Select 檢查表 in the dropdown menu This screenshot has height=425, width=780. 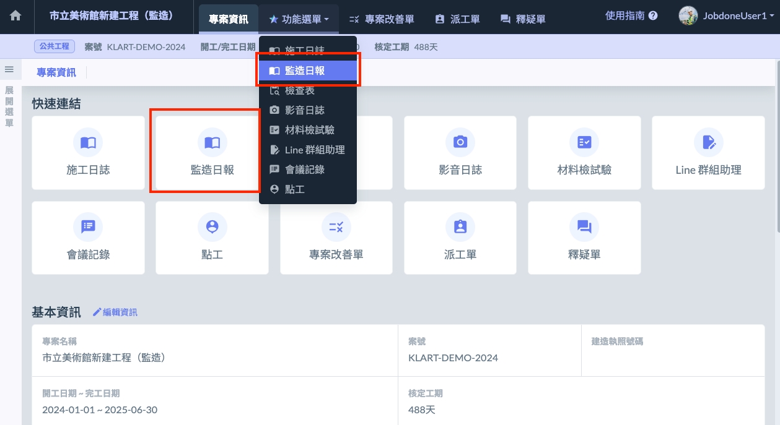tap(300, 90)
